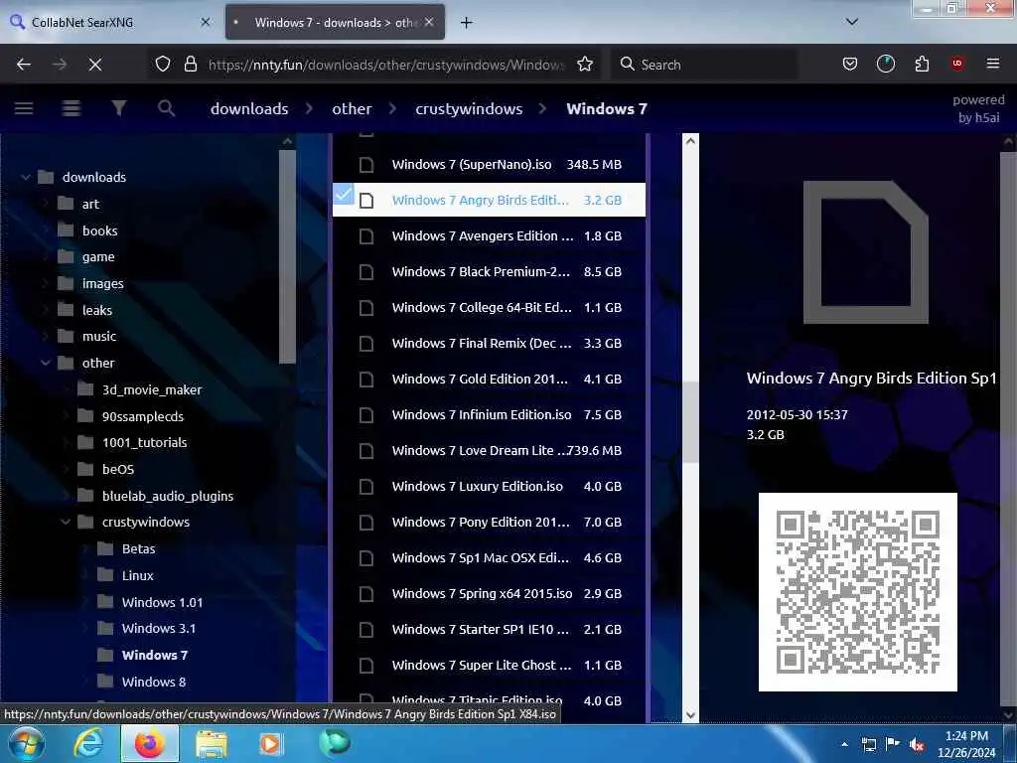This screenshot has height=763, width=1017.
Task: Click the Firefox back arrow
Action: click(24, 65)
